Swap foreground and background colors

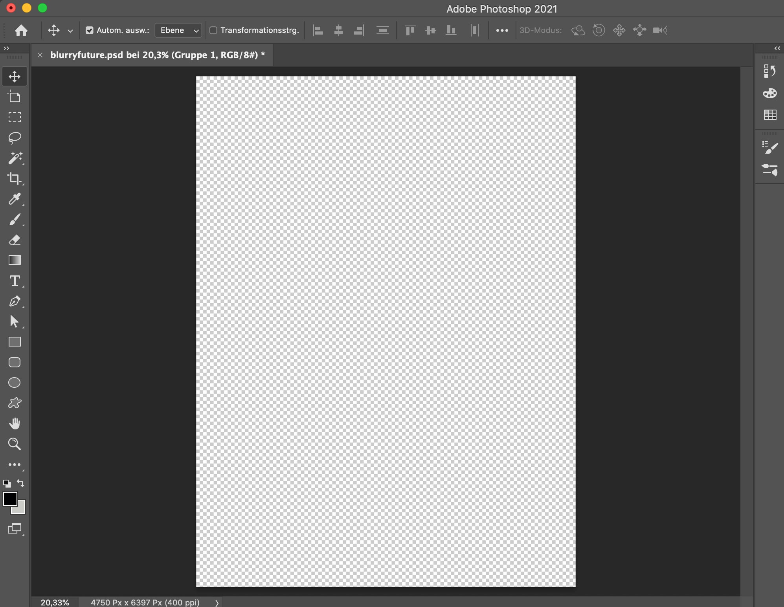click(x=21, y=483)
